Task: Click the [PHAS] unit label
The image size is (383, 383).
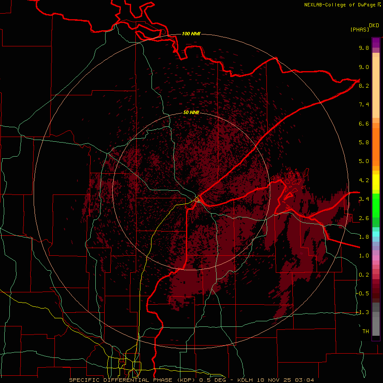Action: point(360,29)
